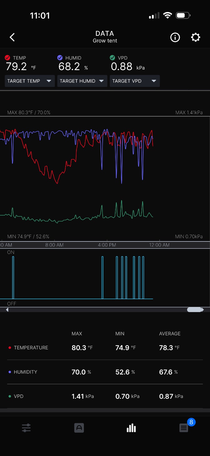Select the bar chart data tab
Screen dimensions: 210x456
pos(131,428)
